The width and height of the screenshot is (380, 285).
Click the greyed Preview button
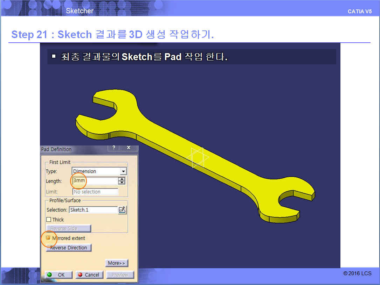[x=120, y=275]
